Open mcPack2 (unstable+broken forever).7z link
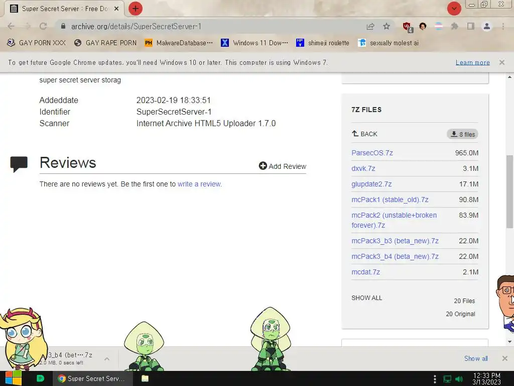 point(394,220)
